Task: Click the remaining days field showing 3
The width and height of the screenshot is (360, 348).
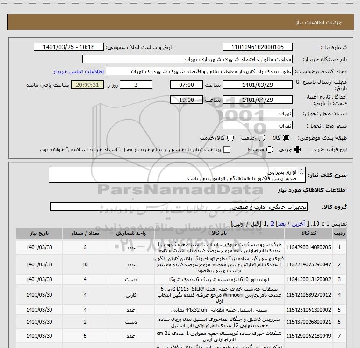Action: click(136, 85)
